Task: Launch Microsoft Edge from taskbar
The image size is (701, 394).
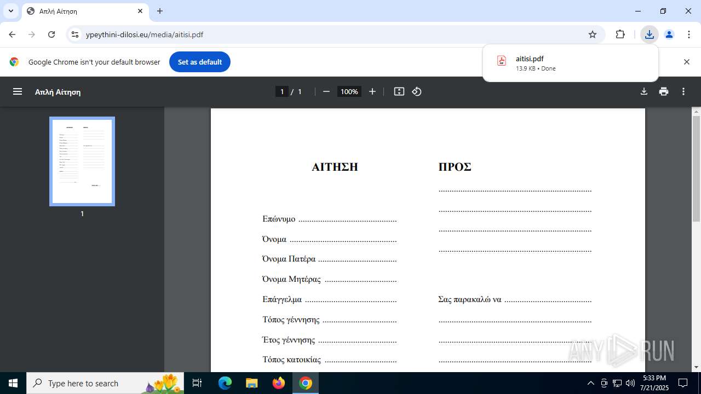Action: click(x=225, y=383)
